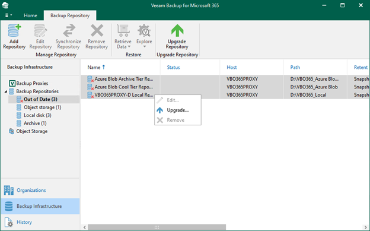Sort by Retention column header
Screen dimensions: 370x231
tap(361, 67)
